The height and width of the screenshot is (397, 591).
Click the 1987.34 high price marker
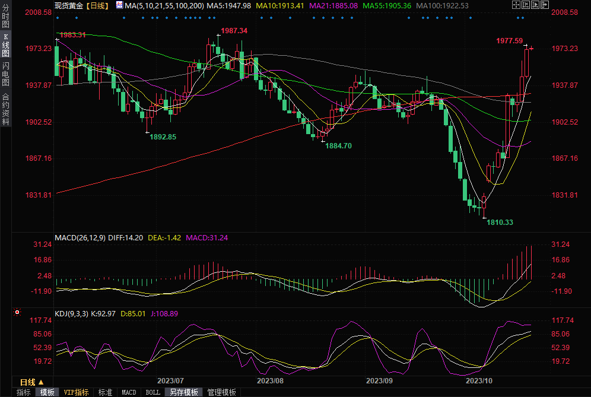(234, 30)
